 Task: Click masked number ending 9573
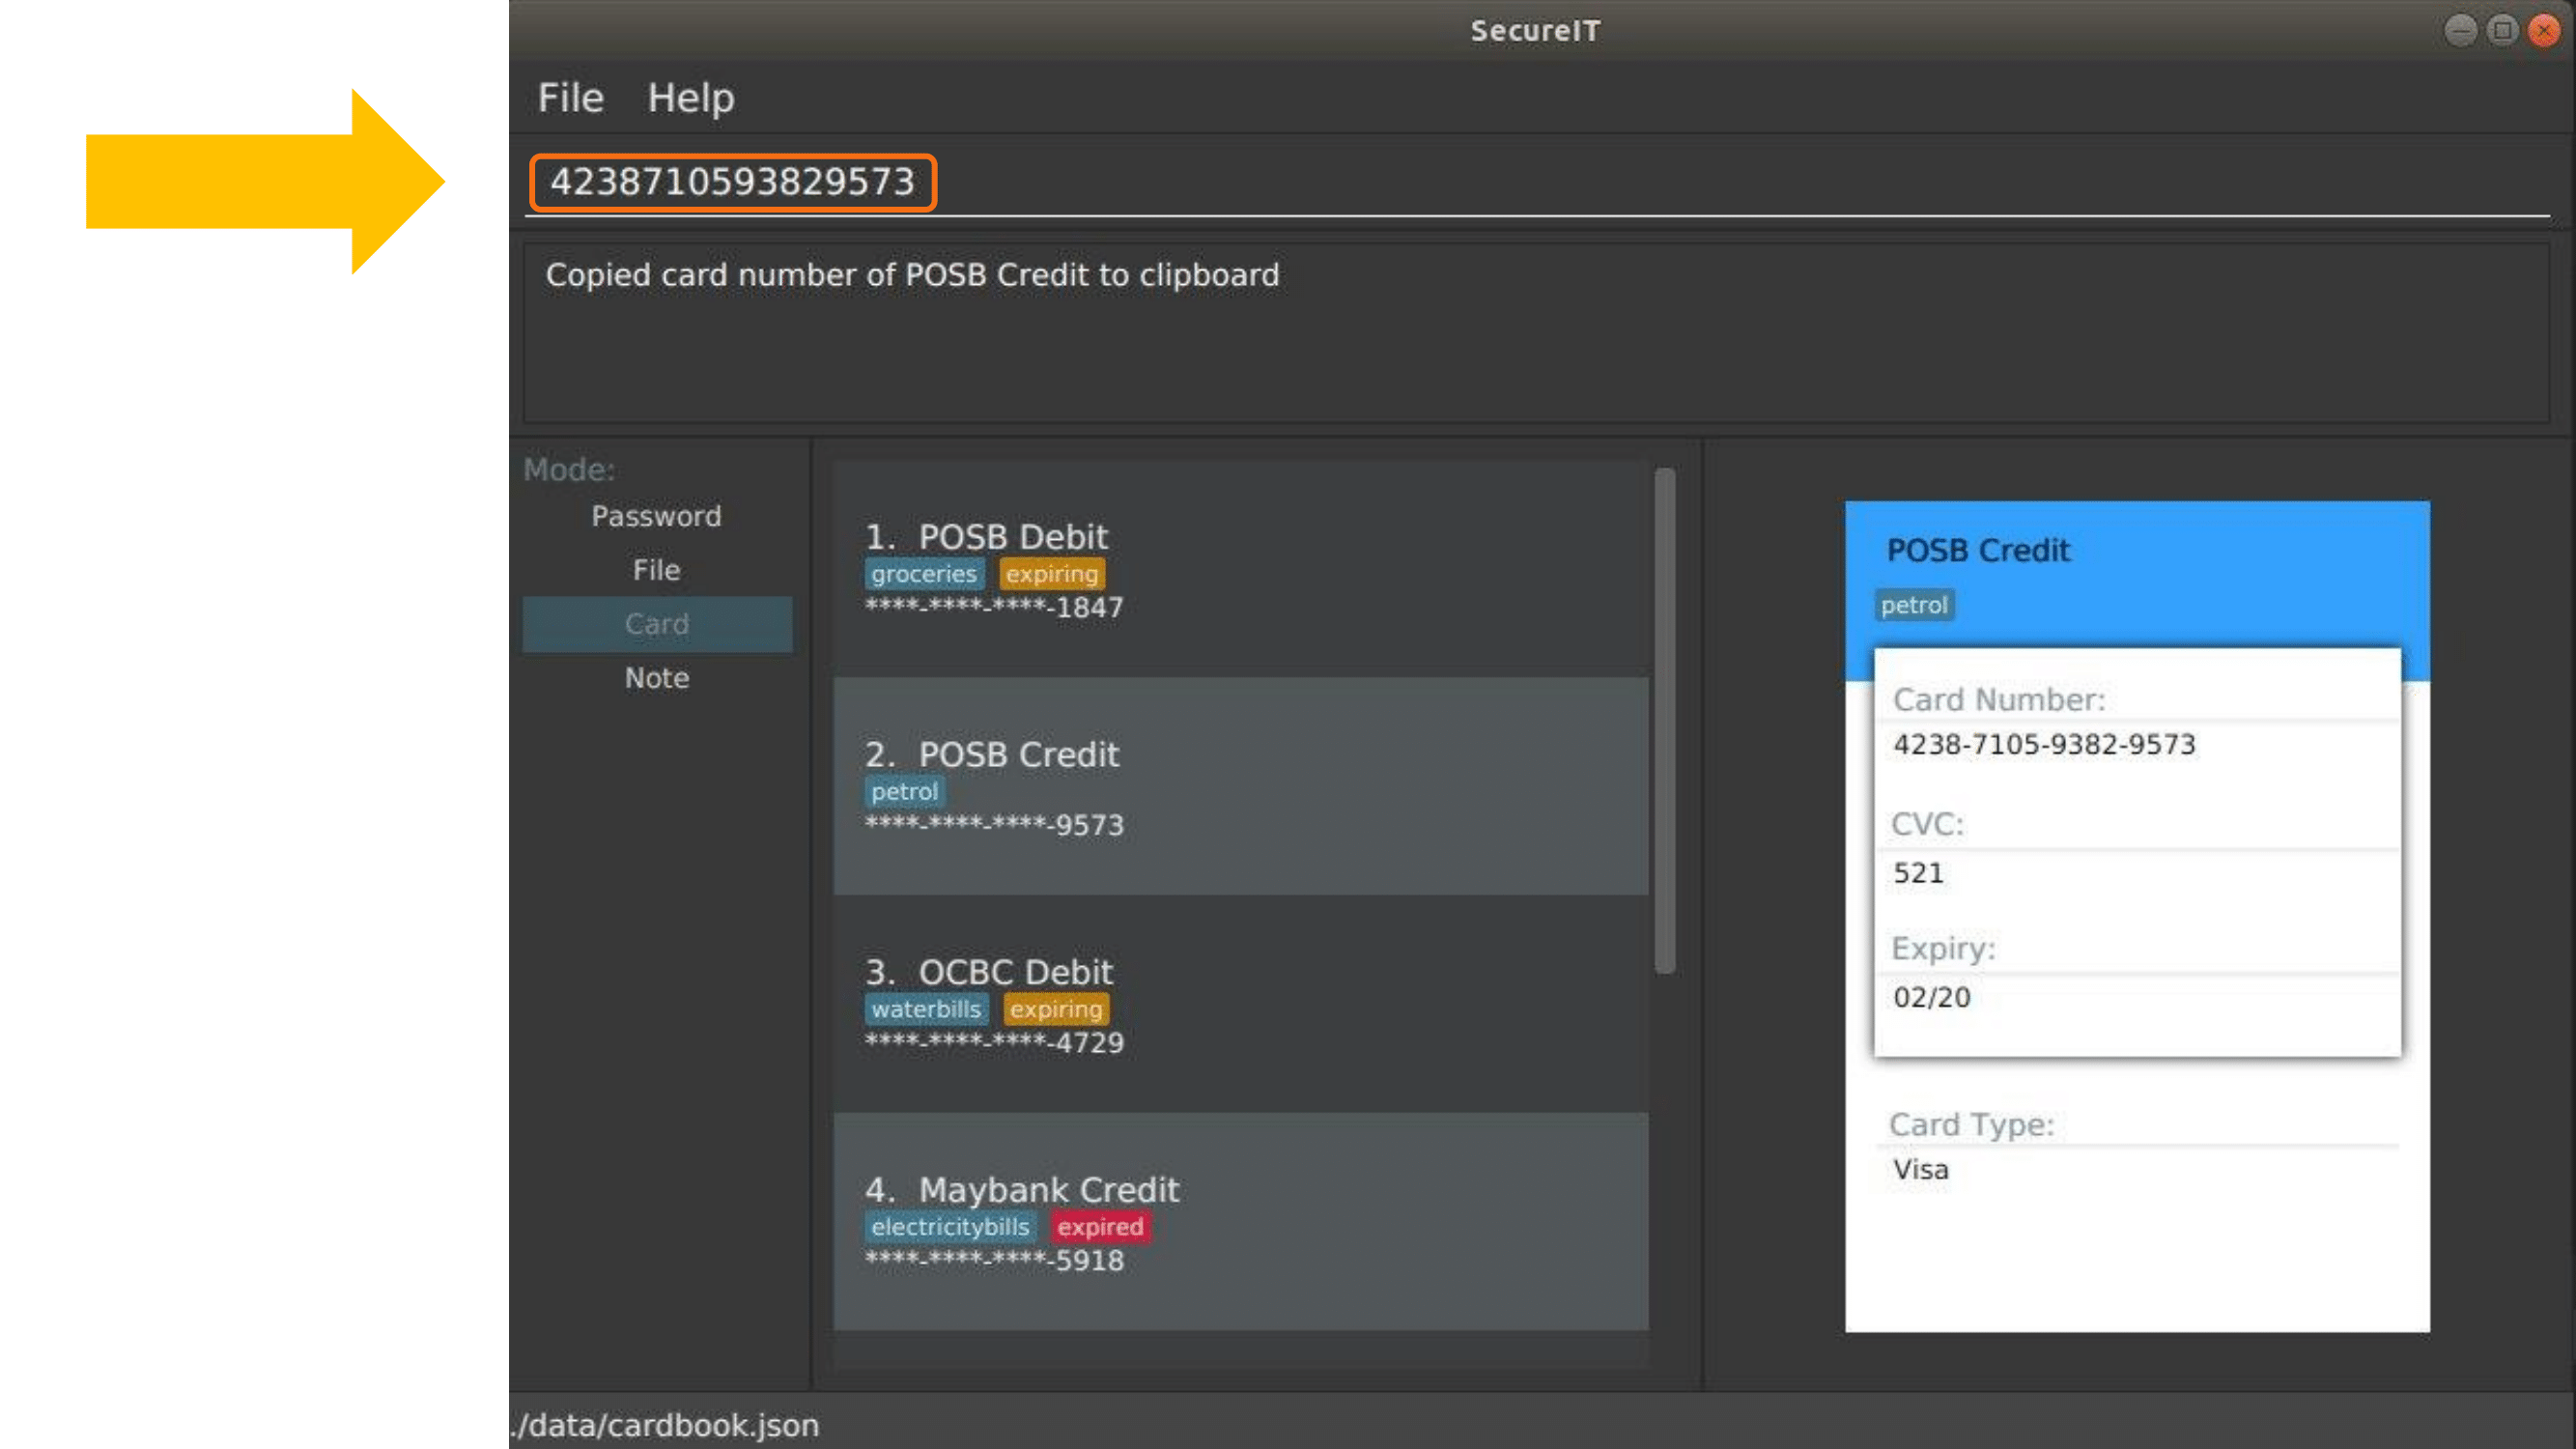click(x=994, y=825)
